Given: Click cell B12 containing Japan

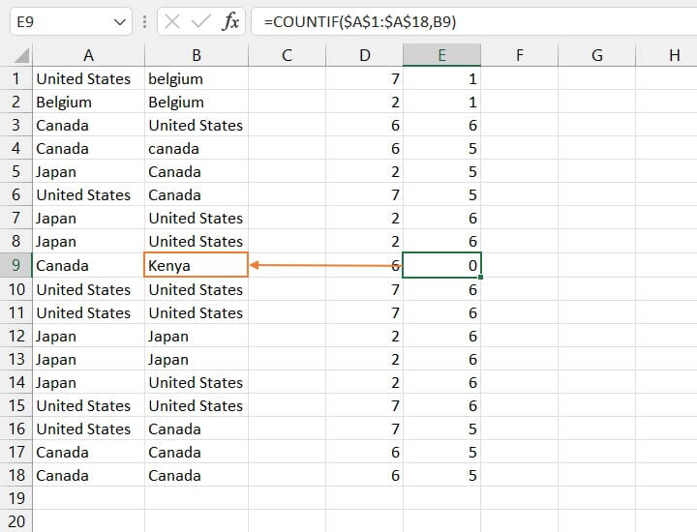Looking at the screenshot, I should pyautogui.click(x=196, y=336).
